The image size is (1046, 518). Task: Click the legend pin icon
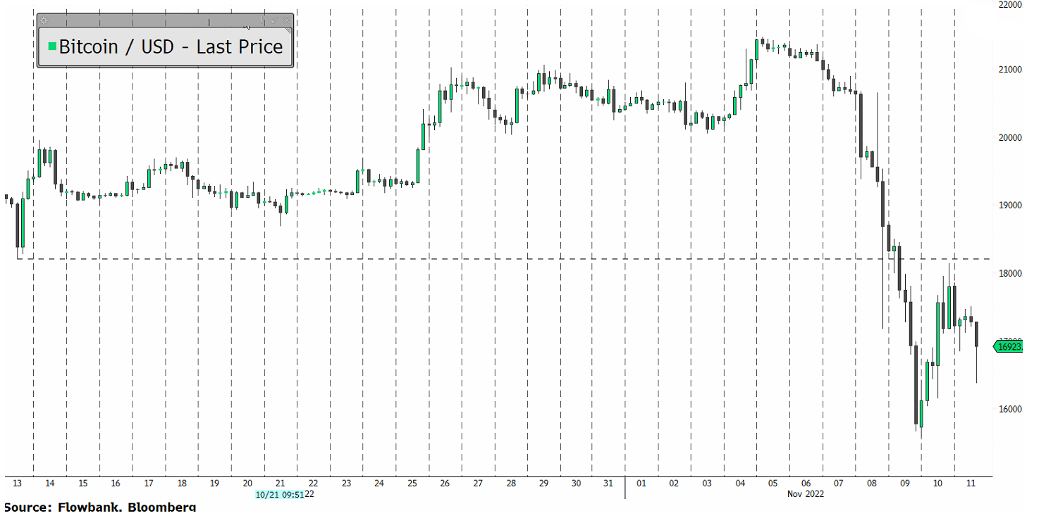[263, 20]
